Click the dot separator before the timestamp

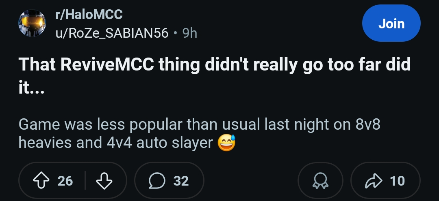[x=175, y=33]
